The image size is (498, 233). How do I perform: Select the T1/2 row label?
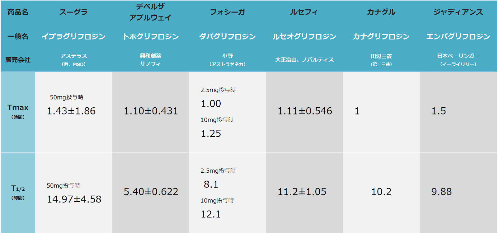pos(18,192)
